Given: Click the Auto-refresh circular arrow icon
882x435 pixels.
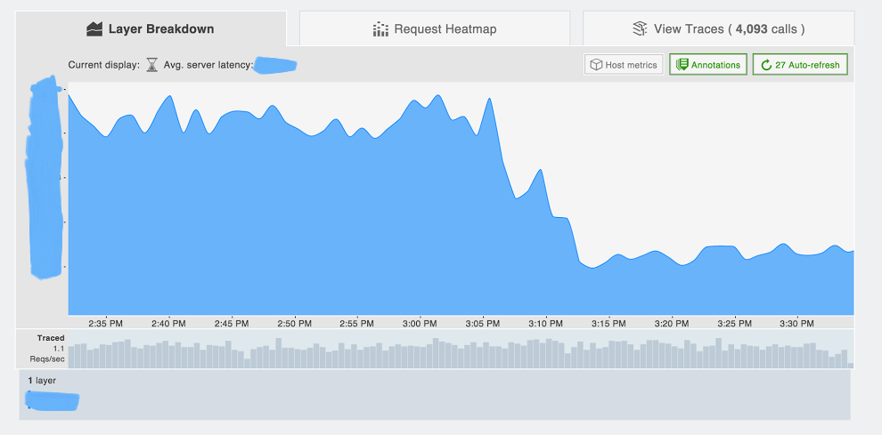Looking at the screenshot, I should pos(765,65).
